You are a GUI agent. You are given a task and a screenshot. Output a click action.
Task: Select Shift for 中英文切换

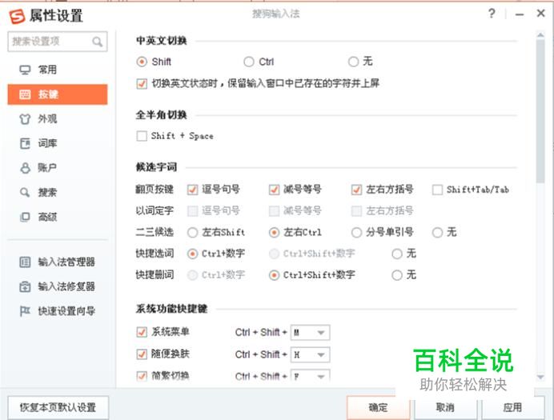pyautogui.click(x=142, y=62)
